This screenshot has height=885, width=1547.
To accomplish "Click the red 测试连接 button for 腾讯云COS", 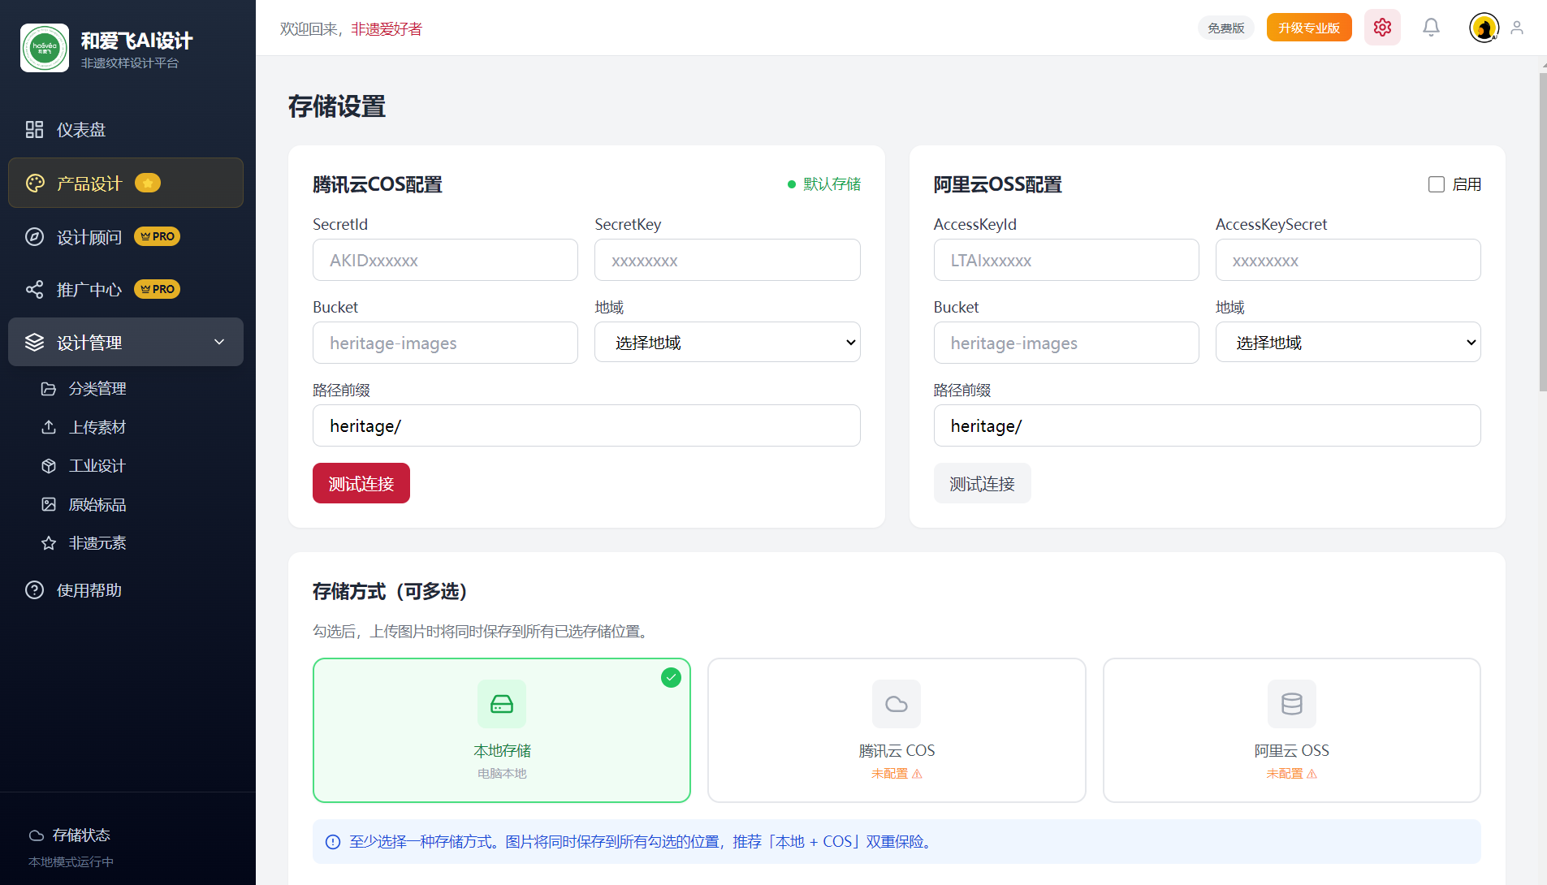I will coord(361,483).
